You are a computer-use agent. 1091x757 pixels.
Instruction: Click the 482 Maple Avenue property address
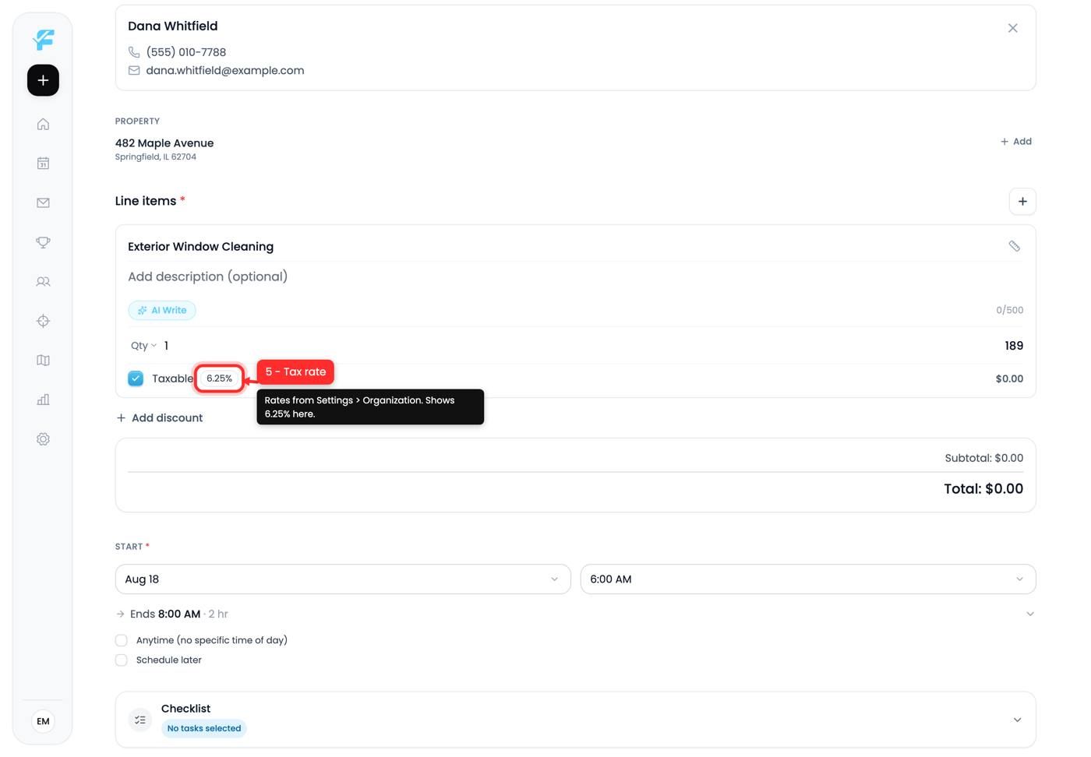[164, 143]
